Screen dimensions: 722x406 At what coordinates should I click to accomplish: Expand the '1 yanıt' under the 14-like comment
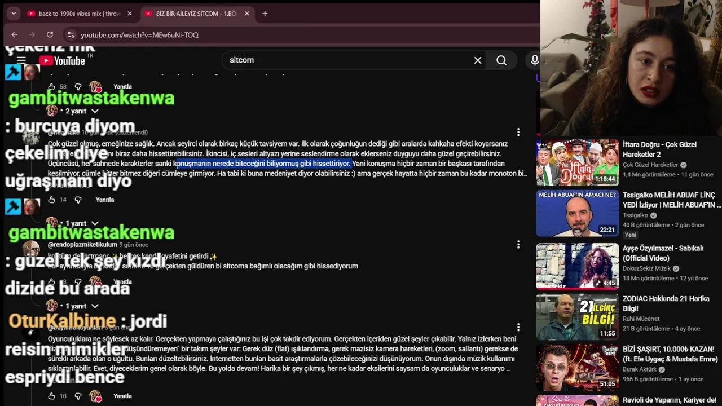click(x=81, y=223)
